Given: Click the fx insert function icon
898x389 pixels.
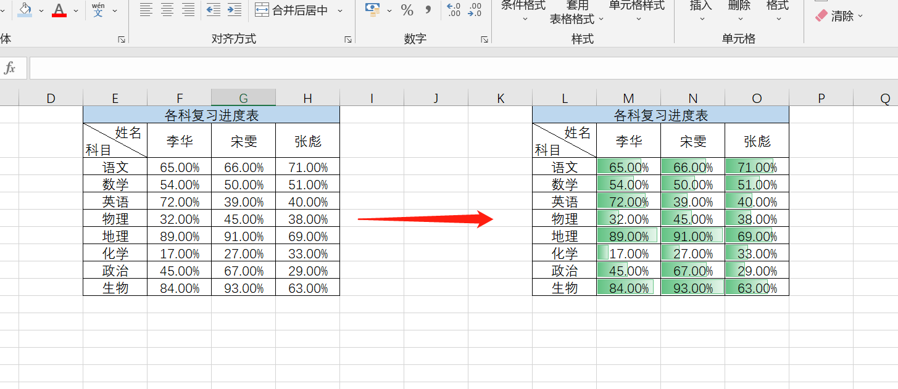Looking at the screenshot, I should click(x=10, y=68).
